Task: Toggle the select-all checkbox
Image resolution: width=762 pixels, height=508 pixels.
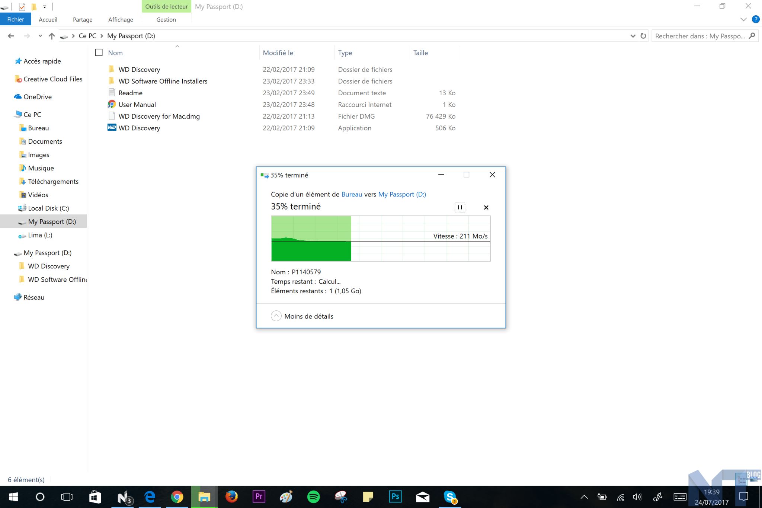Action: point(99,52)
